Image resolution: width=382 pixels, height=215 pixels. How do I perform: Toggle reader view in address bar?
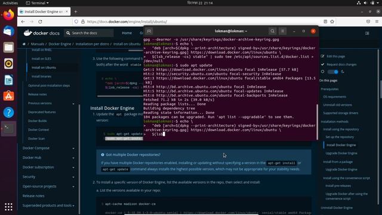click(x=325, y=21)
